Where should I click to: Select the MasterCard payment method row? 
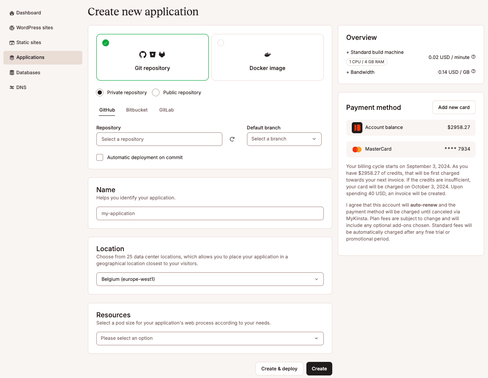[411, 149]
